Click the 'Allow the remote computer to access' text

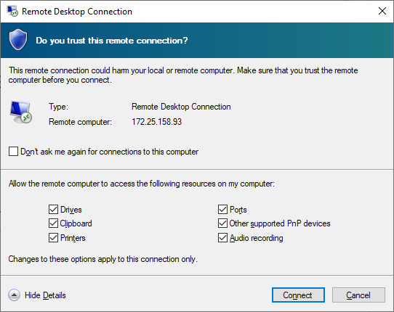(x=142, y=184)
